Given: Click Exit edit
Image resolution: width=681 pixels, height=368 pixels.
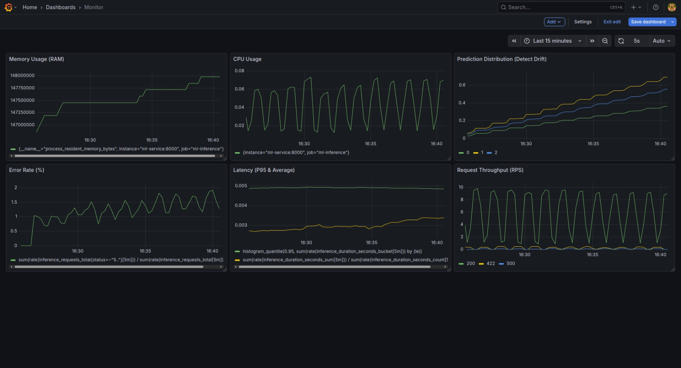Looking at the screenshot, I should [612, 22].
